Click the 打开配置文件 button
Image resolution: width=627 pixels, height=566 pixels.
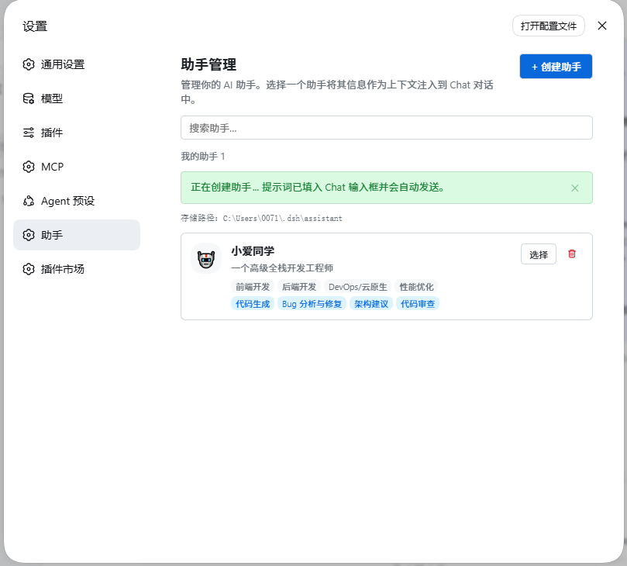click(x=548, y=26)
